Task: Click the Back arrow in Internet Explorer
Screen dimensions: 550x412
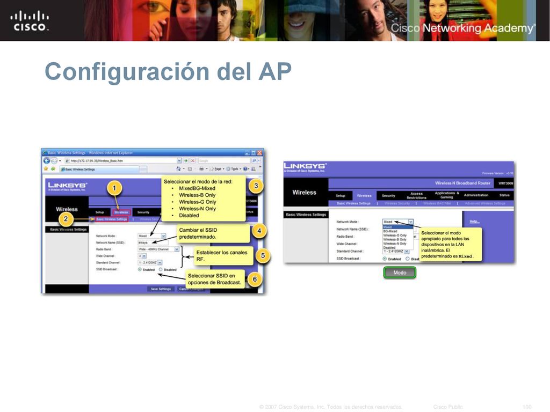Action: [47, 161]
